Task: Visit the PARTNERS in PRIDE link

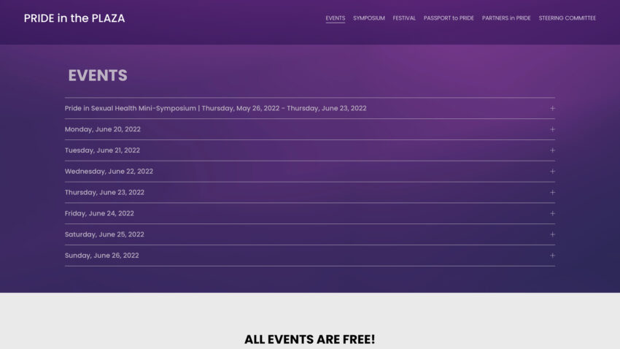Action: [506, 18]
